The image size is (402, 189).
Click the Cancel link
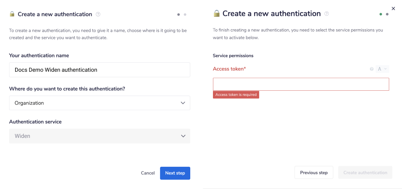(x=148, y=173)
